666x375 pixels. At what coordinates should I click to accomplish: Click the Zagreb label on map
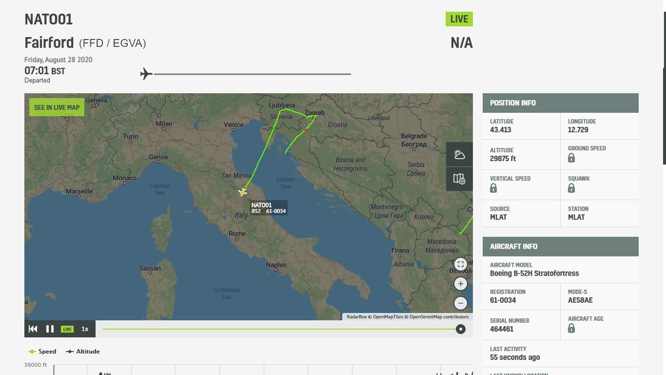coord(314,113)
